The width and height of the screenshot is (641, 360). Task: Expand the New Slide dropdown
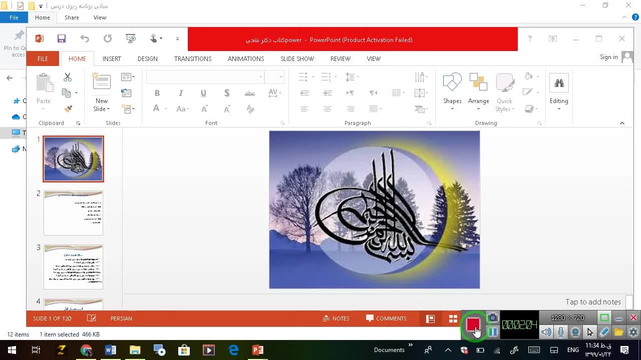point(101,109)
